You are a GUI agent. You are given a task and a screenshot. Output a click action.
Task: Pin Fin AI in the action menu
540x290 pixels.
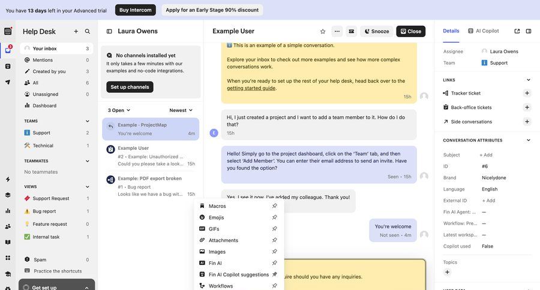pos(274,263)
